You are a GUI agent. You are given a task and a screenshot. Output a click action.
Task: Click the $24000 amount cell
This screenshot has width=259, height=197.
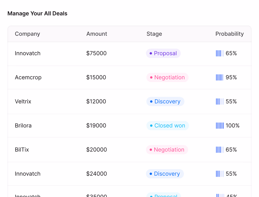pyautogui.click(x=96, y=174)
